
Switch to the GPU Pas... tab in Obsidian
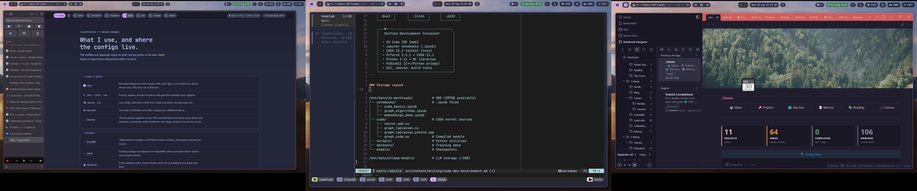click(x=843, y=17)
